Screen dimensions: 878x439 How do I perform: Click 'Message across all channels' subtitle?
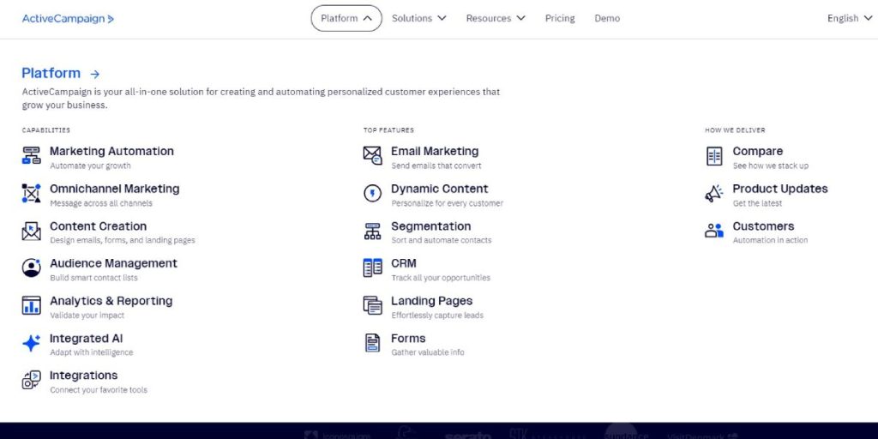[x=101, y=203]
